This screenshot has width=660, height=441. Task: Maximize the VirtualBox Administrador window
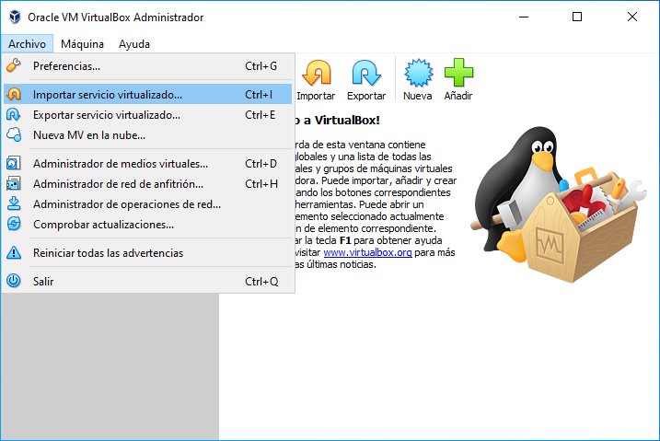[x=577, y=17]
